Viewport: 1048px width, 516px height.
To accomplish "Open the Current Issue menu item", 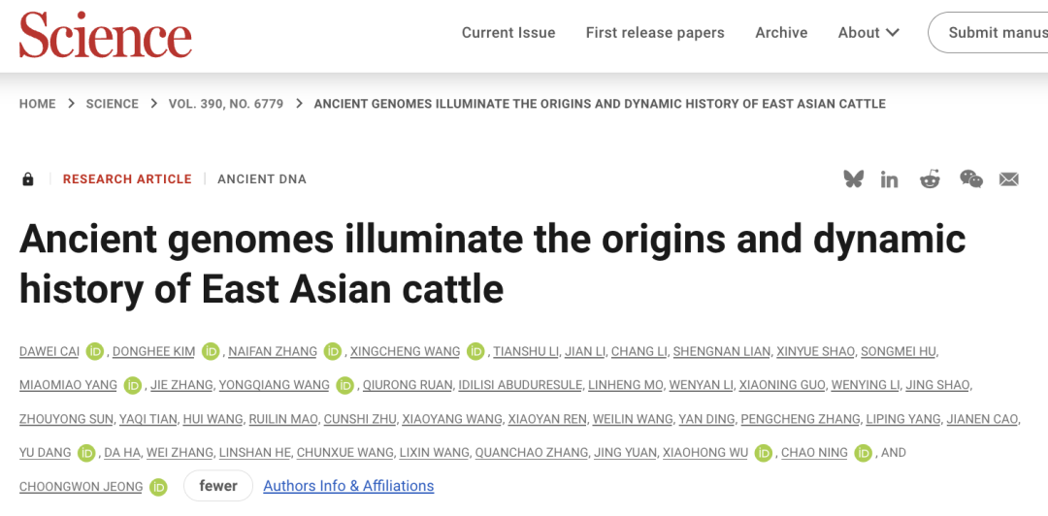I will point(508,33).
